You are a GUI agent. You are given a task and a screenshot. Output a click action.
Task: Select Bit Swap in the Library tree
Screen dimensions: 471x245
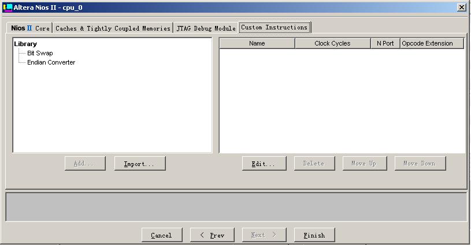pyautogui.click(x=40, y=53)
